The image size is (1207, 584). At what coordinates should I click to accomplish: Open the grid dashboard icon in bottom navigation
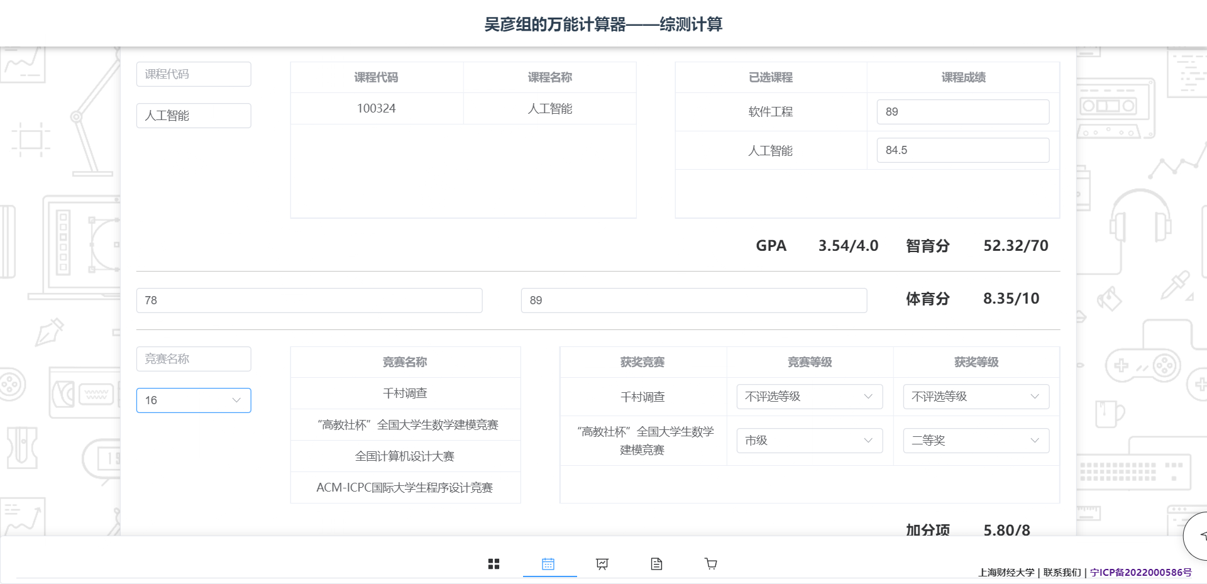(493, 564)
